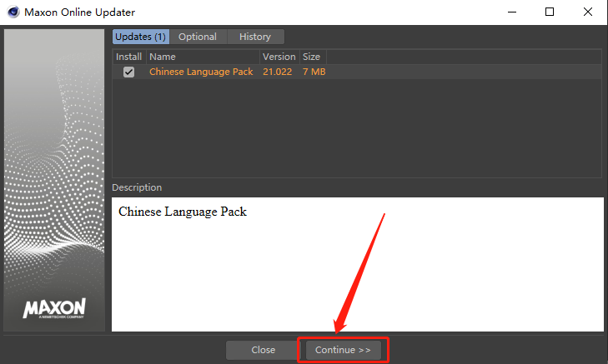Click the description text Chinese Language Pack
The width and height of the screenshot is (608, 364).
[x=183, y=212]
